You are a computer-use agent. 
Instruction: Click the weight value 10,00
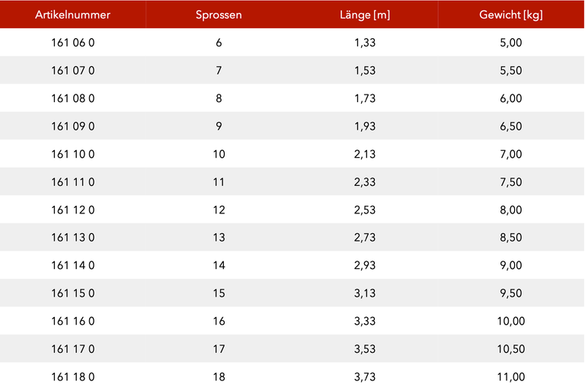click(511, 321)
